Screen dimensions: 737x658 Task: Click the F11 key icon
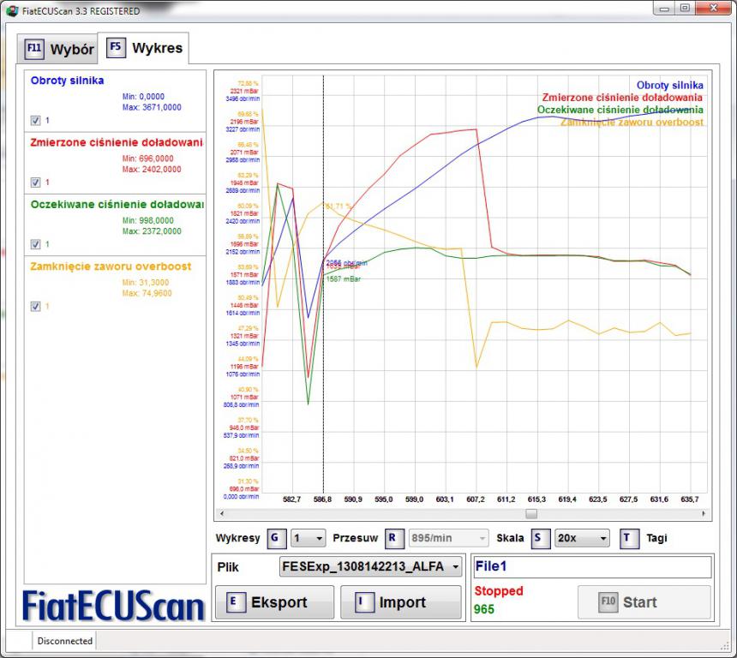pyautogui.click(x=33, y=48)
